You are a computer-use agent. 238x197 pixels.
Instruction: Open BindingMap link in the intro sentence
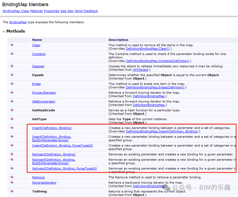point(18,22)
